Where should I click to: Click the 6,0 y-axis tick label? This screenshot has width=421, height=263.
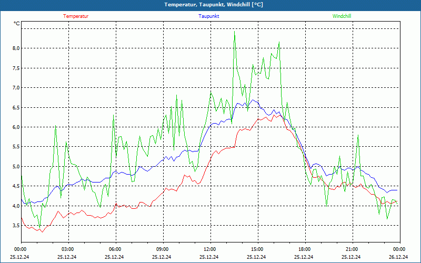[16, 127]
